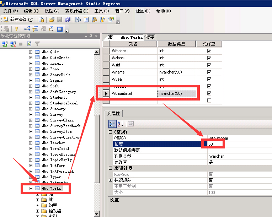Select dbo.Typer in the tree
The height and width of the screenshot is (217, 272).
(x=51, y=177)
